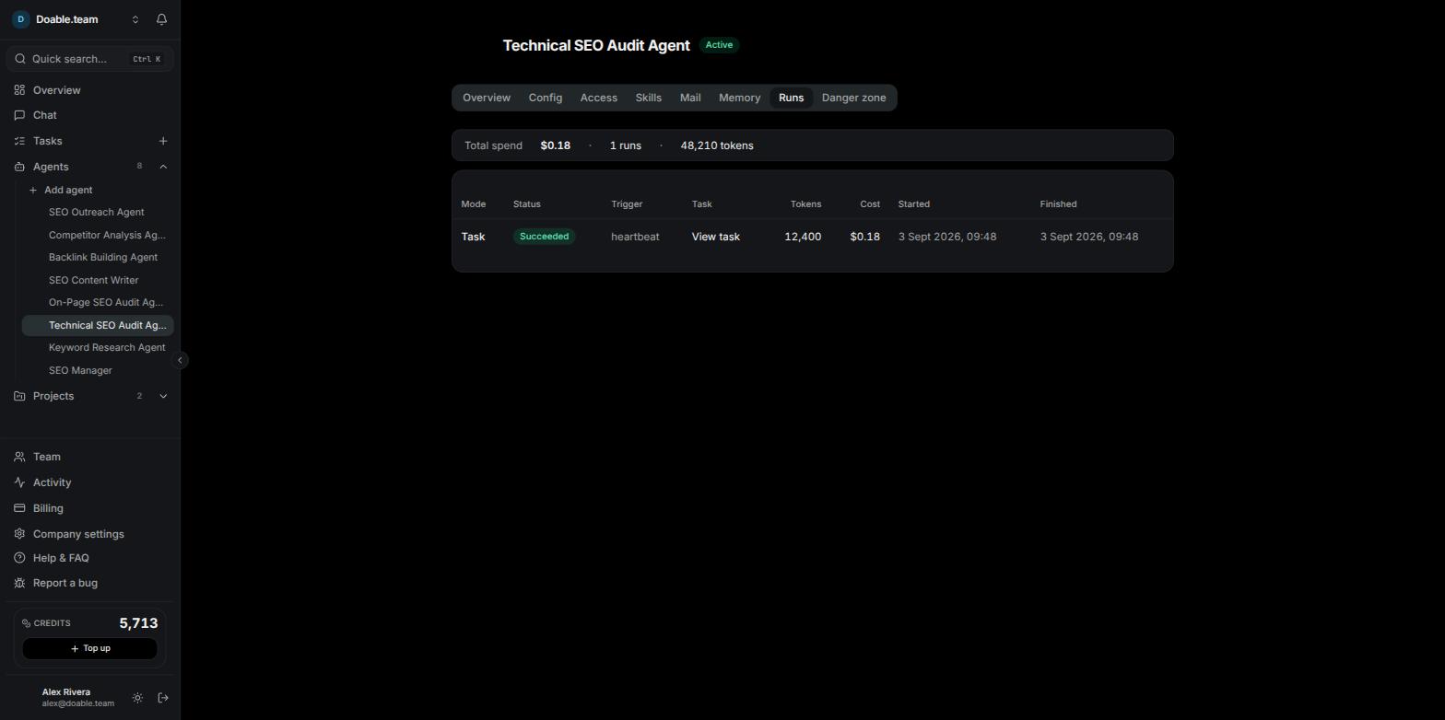The width and height of the screenshot is (1445, 720).
Task: Select Technical SEO Audit Agent in the sidebar
Action: (98, 325)
